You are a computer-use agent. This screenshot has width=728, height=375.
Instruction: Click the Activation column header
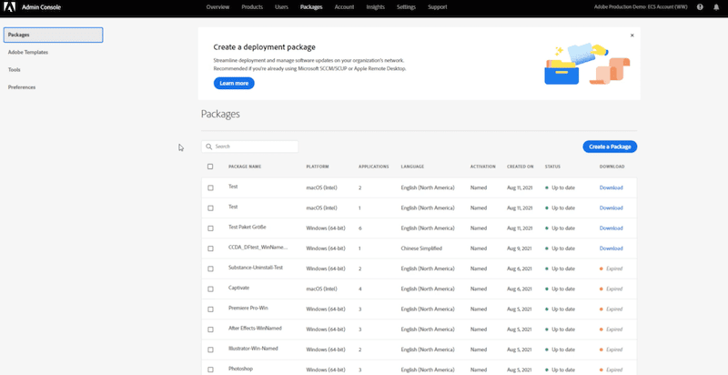click(483, 167)
